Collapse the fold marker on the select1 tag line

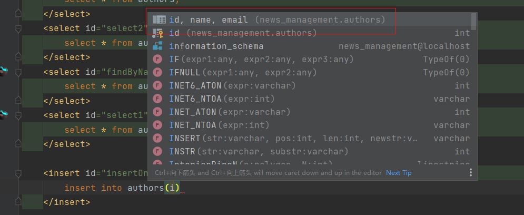click(x=18, y=115)
